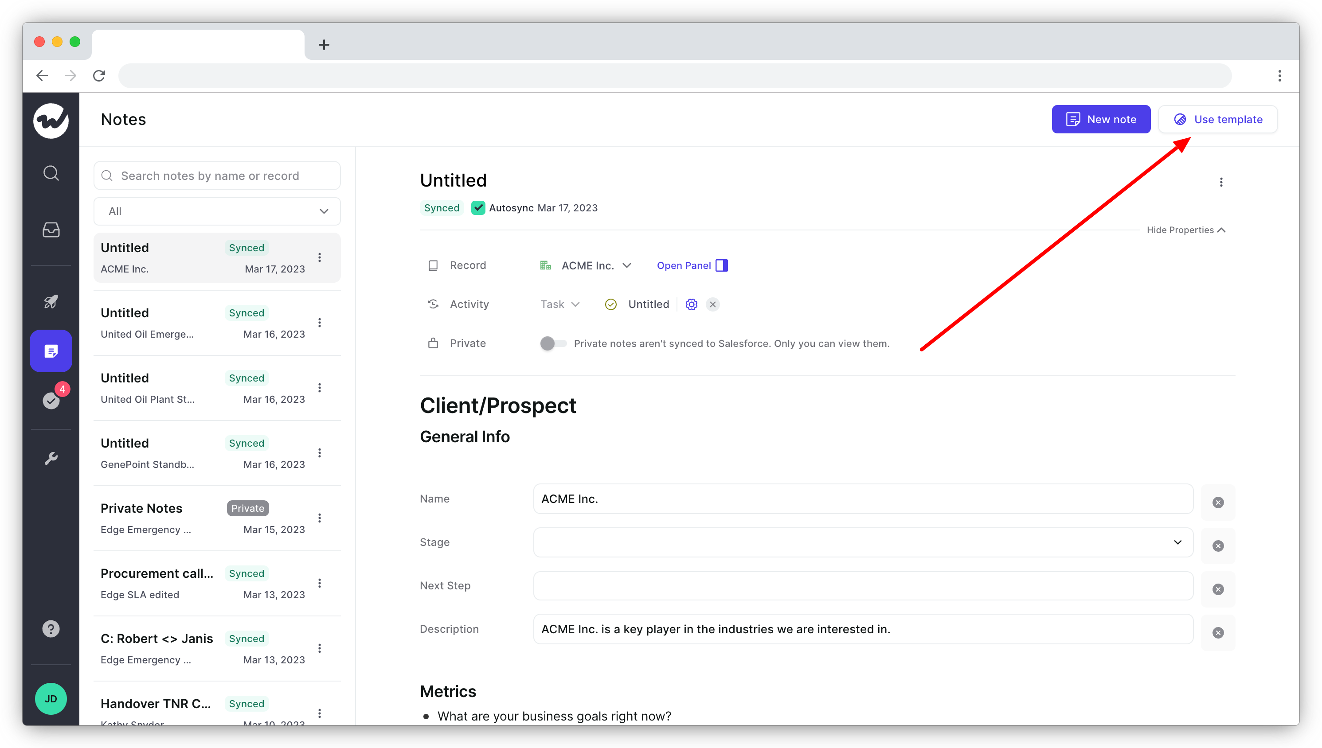1322x748 pixels.
Task: Remove the linked Untitled task activity
Action: coord(712,304)
